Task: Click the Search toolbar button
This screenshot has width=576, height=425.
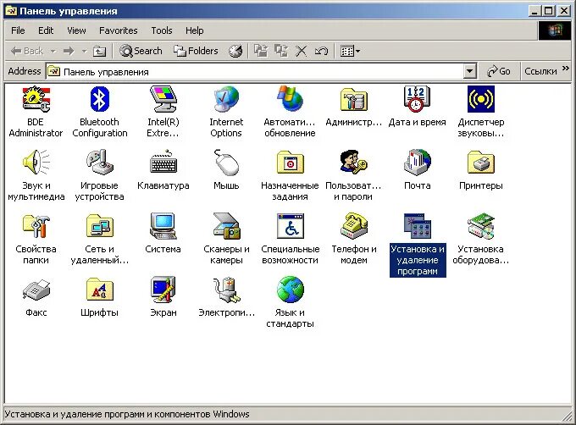Action: pyautogui.click(x=141, y=51)
